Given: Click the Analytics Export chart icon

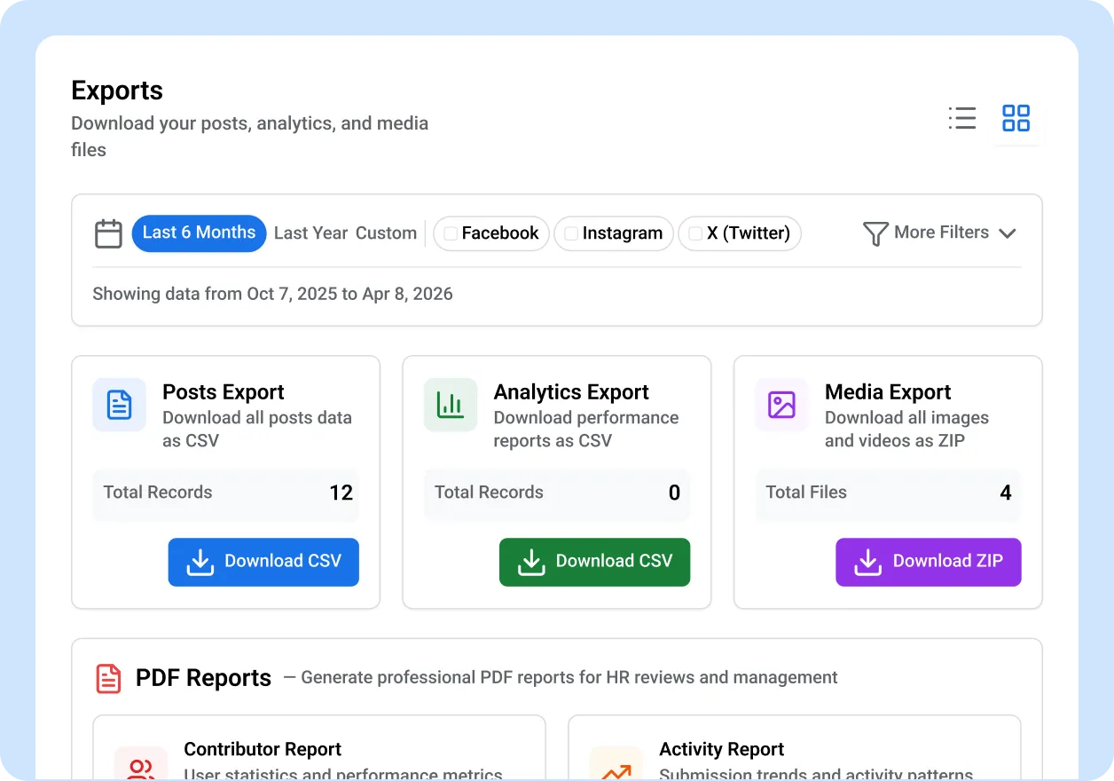Looking at the screenshot, I should click(450, 405).
